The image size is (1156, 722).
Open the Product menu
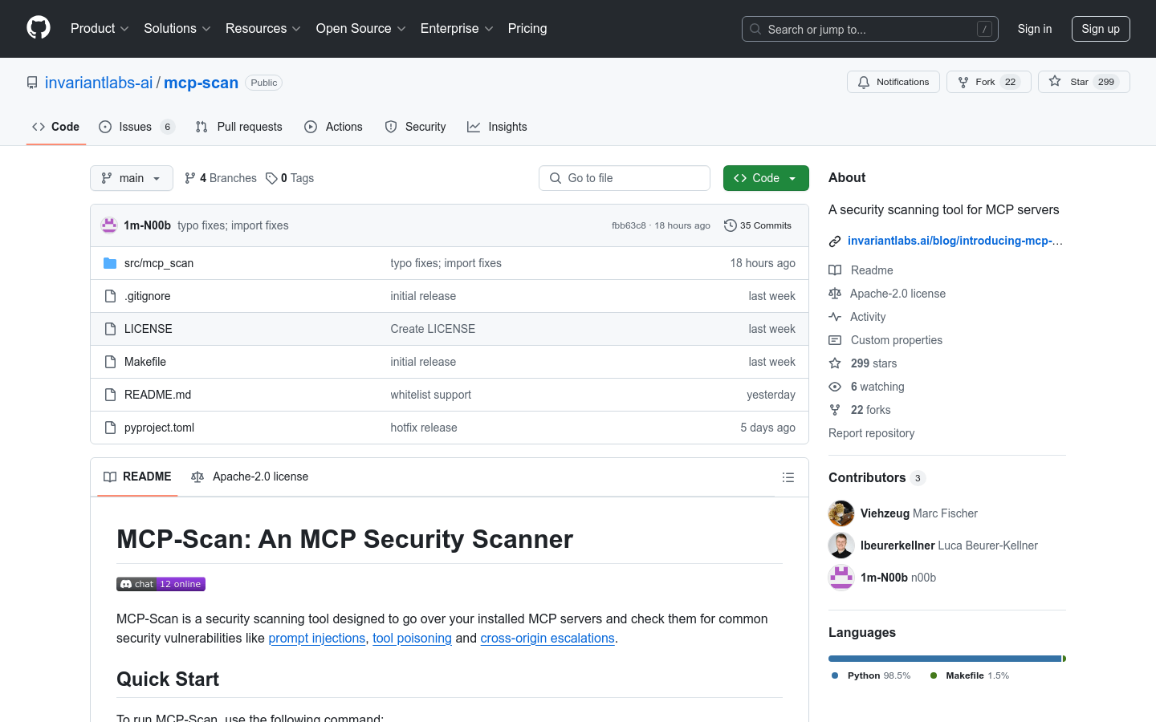100,28
